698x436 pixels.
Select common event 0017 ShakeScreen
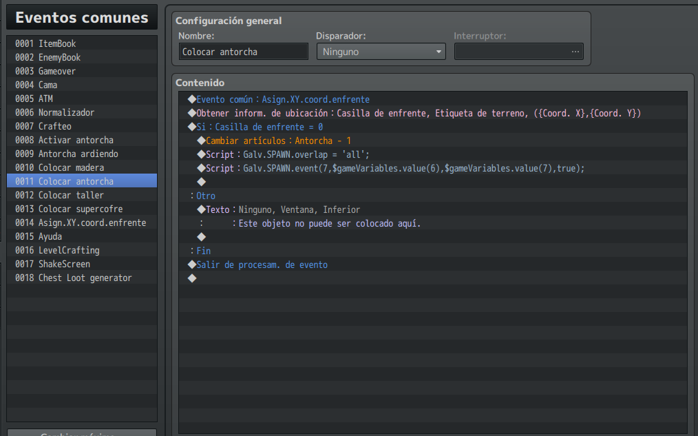82,264
